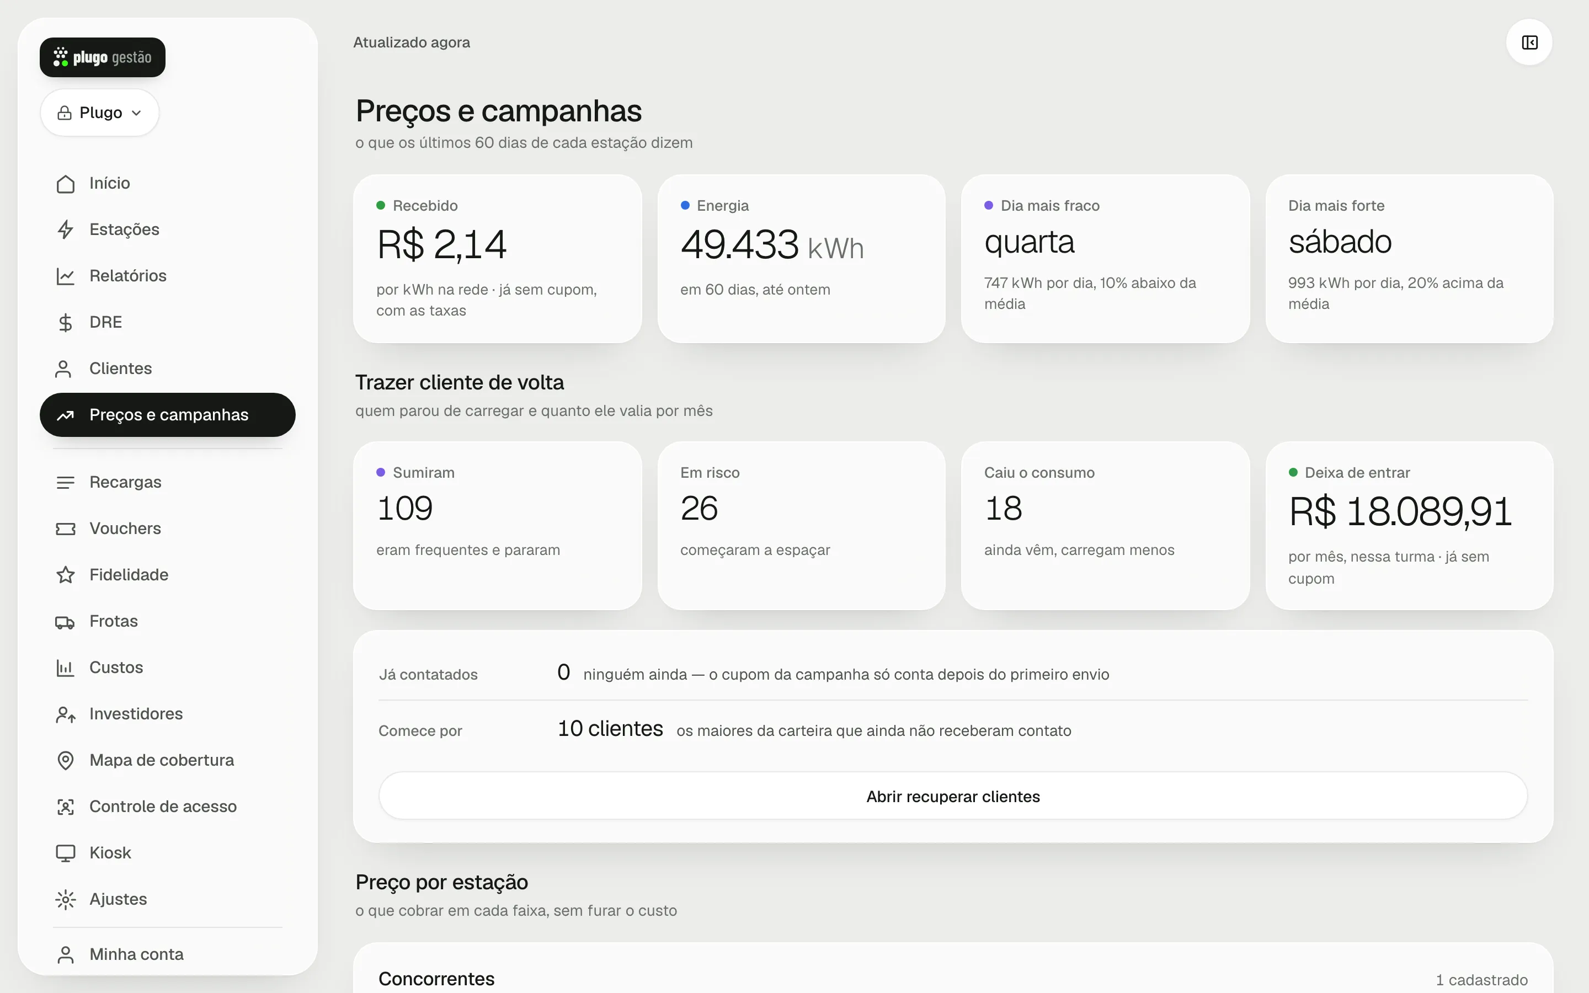Click the Caiu o consumo 18 card

(1105, 525)
